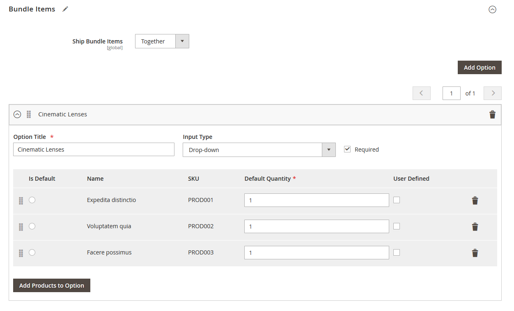
Task: Set Expedita distinctio as default
Action: pyautogui.click(x=32, y=200)
